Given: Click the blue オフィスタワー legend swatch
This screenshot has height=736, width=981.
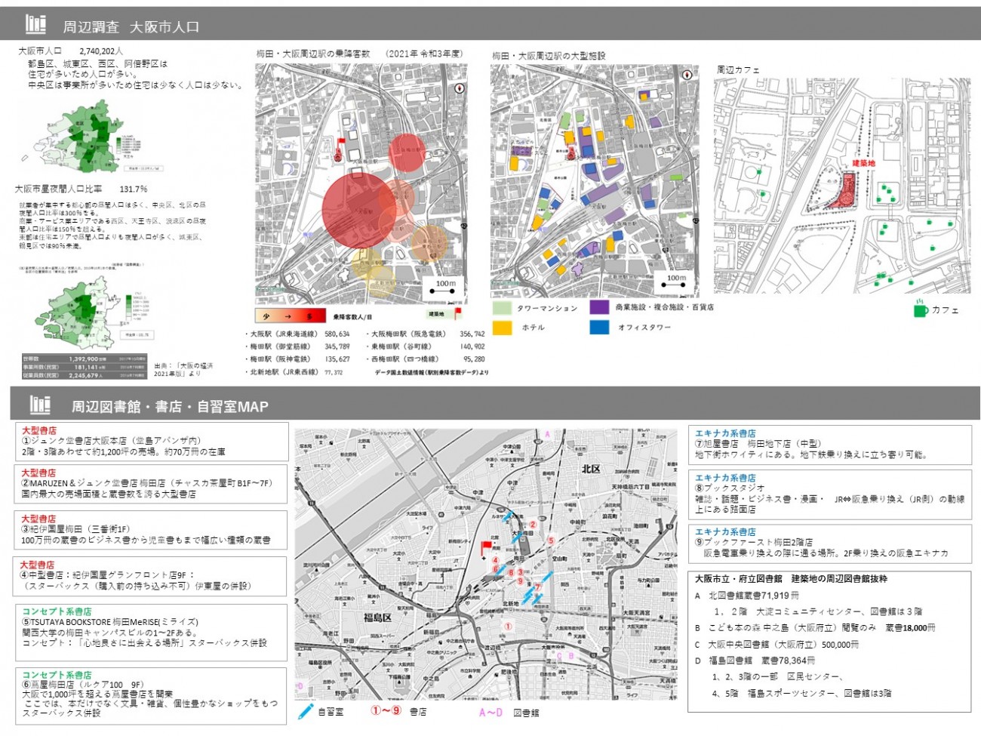Looking at the screenshot, I should point(599,327).
